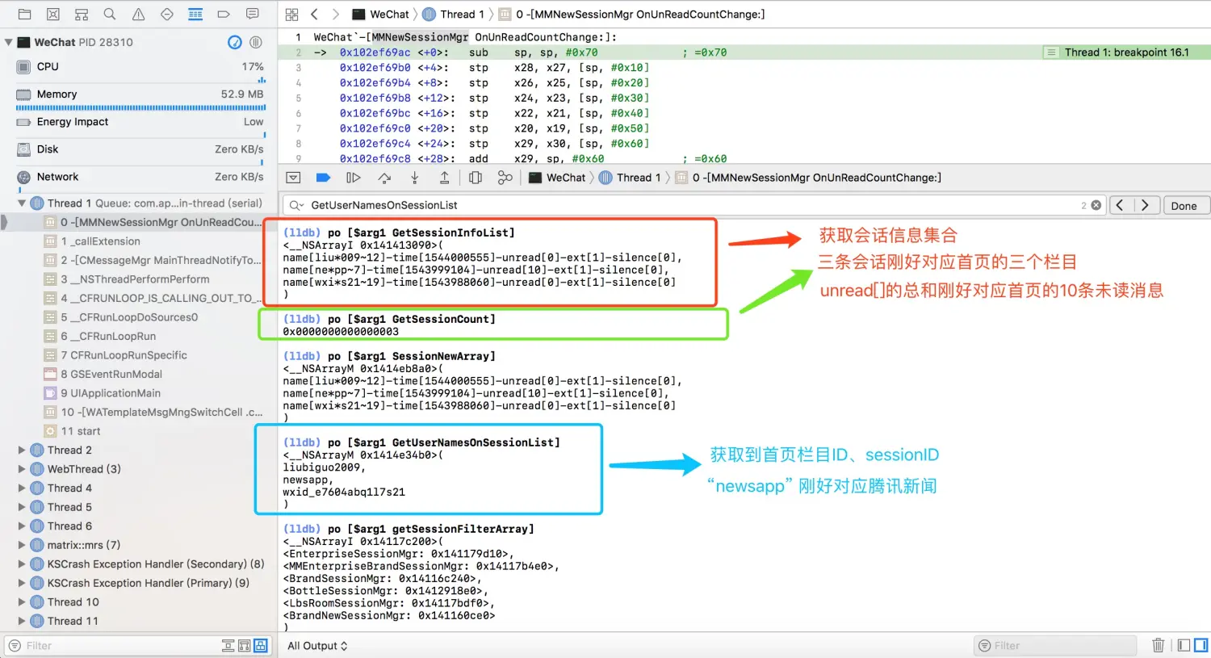This screenshot has width=1211, height=658.
Task: Open the All Output console dropdown
Action: coord(317,646)
